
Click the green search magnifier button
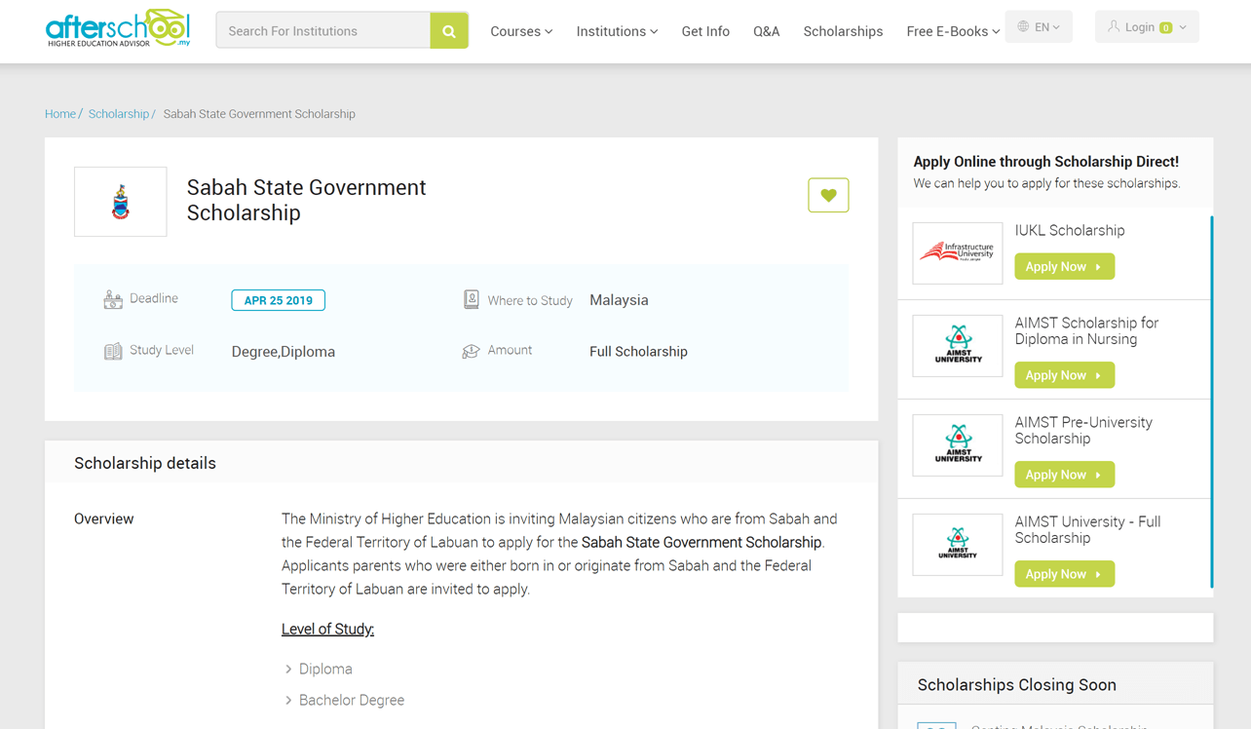click(x=449, y=31)
